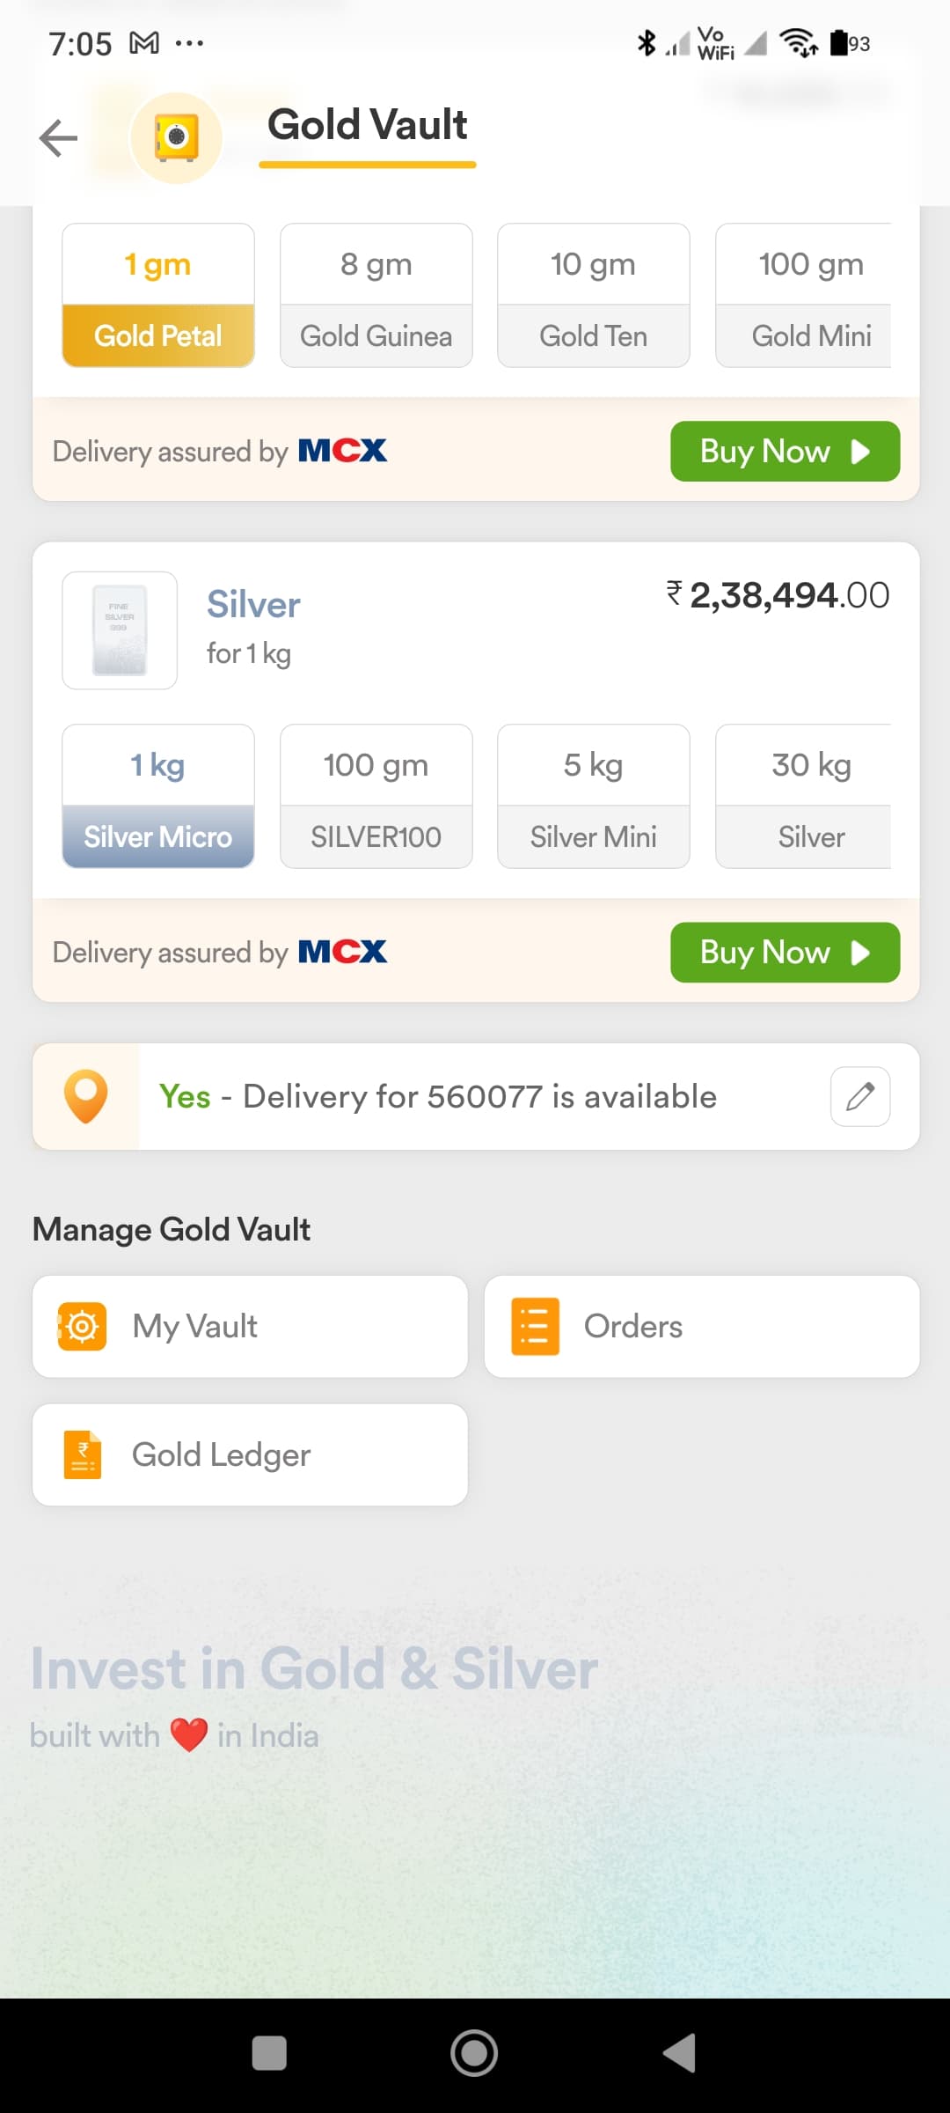Viewport: 950px width, 2113px height.
Task: Tap the pencil edit pincode icon
Action: (860, 1096)
